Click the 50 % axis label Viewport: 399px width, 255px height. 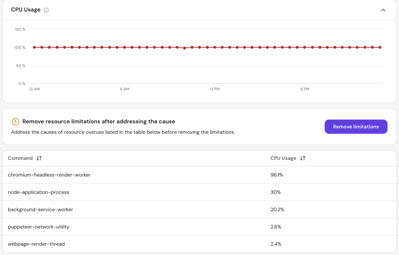pyautogui.click(x=21, y=65)
